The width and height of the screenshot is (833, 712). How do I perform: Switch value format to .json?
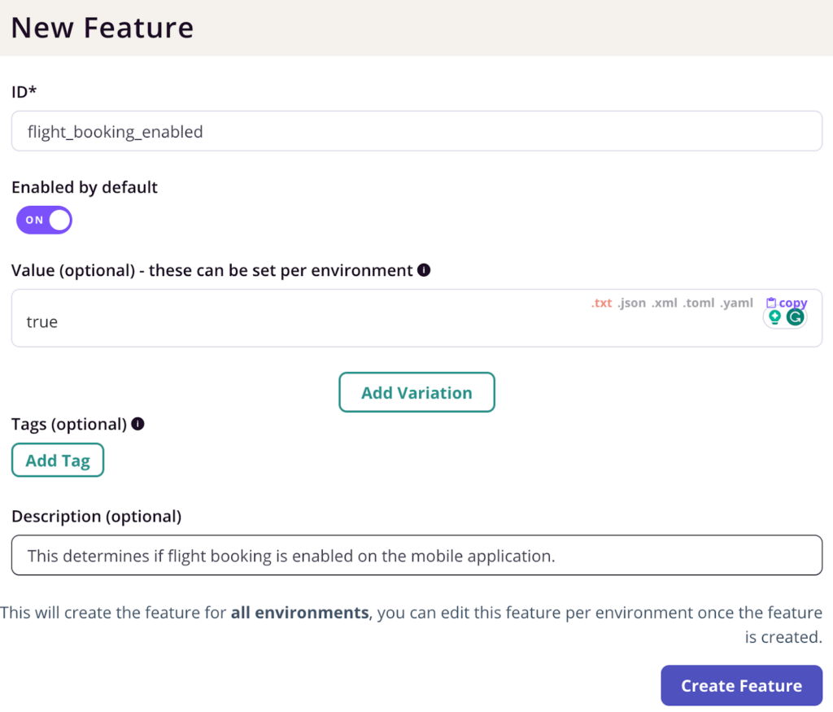[x=631, y=303]
